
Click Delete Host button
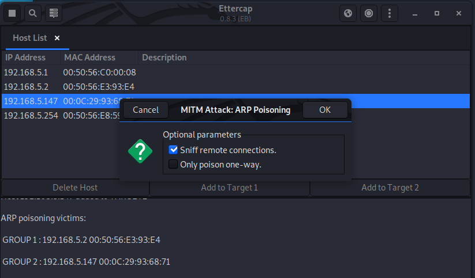click(75, 187)
